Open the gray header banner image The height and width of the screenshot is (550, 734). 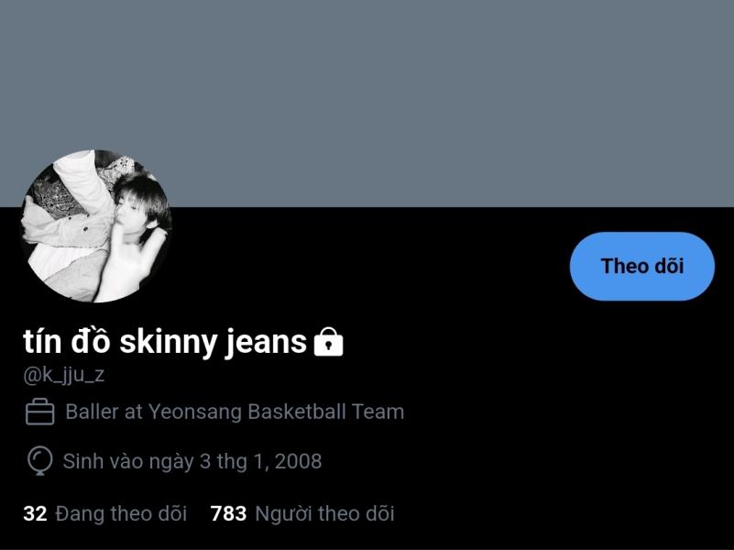[367, 103]
